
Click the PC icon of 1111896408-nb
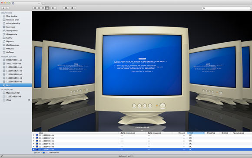pyautogui.click(x=37, y=141)
